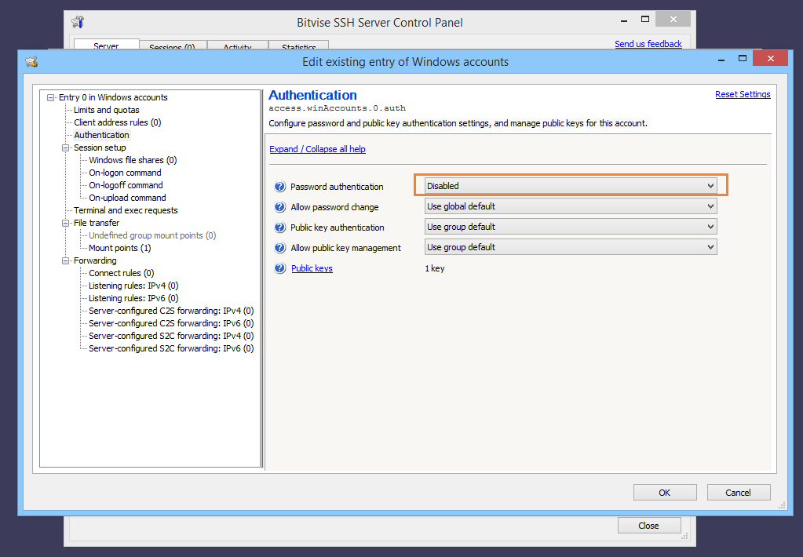This screenshot has width=803, height=557.
Task: Click the Reset Settings link
Action: coord(743,94)
